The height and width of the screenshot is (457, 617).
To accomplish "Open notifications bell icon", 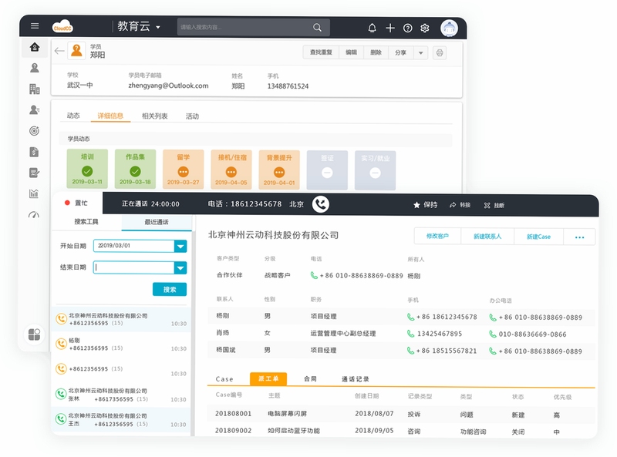I will click(x=372, y=28).
